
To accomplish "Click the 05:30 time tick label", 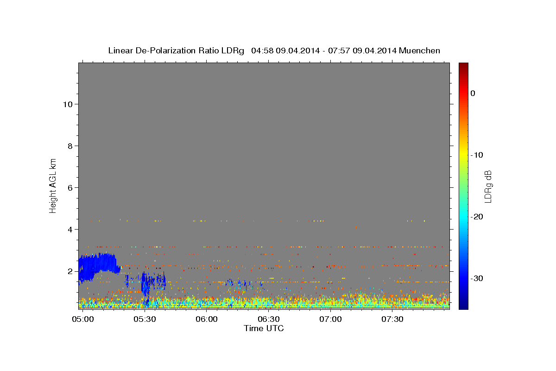I will [145, 320].
